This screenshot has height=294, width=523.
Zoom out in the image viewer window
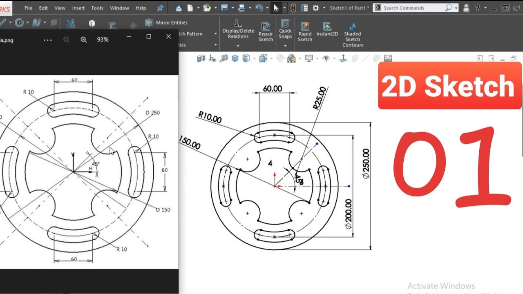click(x=66, y=40)
